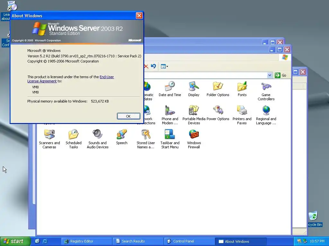Open Regional and Language options
329x246 pixels.
pos(266,115)
